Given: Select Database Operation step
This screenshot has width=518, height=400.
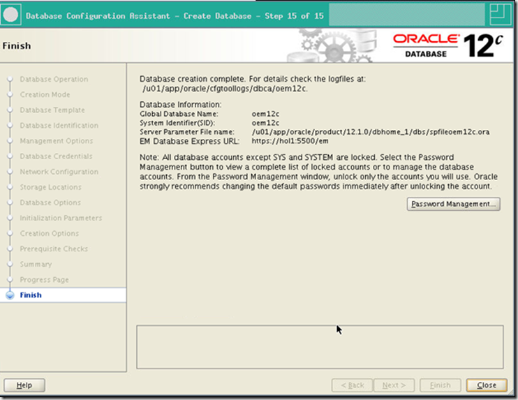Looking at the screenshot, I should tap(54, 80).
